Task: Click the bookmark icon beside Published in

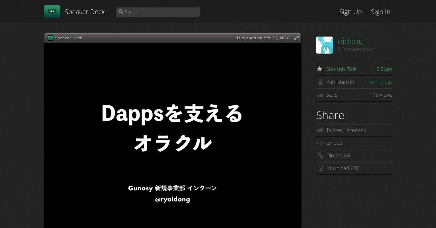Action: (320, 82)
